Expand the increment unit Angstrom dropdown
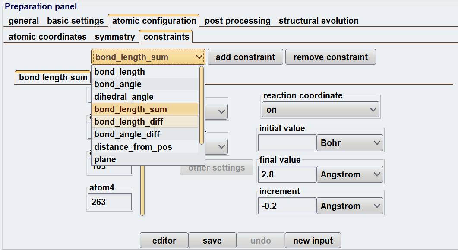The width and height of the screenshot is (458, 250). click(350, 206)
